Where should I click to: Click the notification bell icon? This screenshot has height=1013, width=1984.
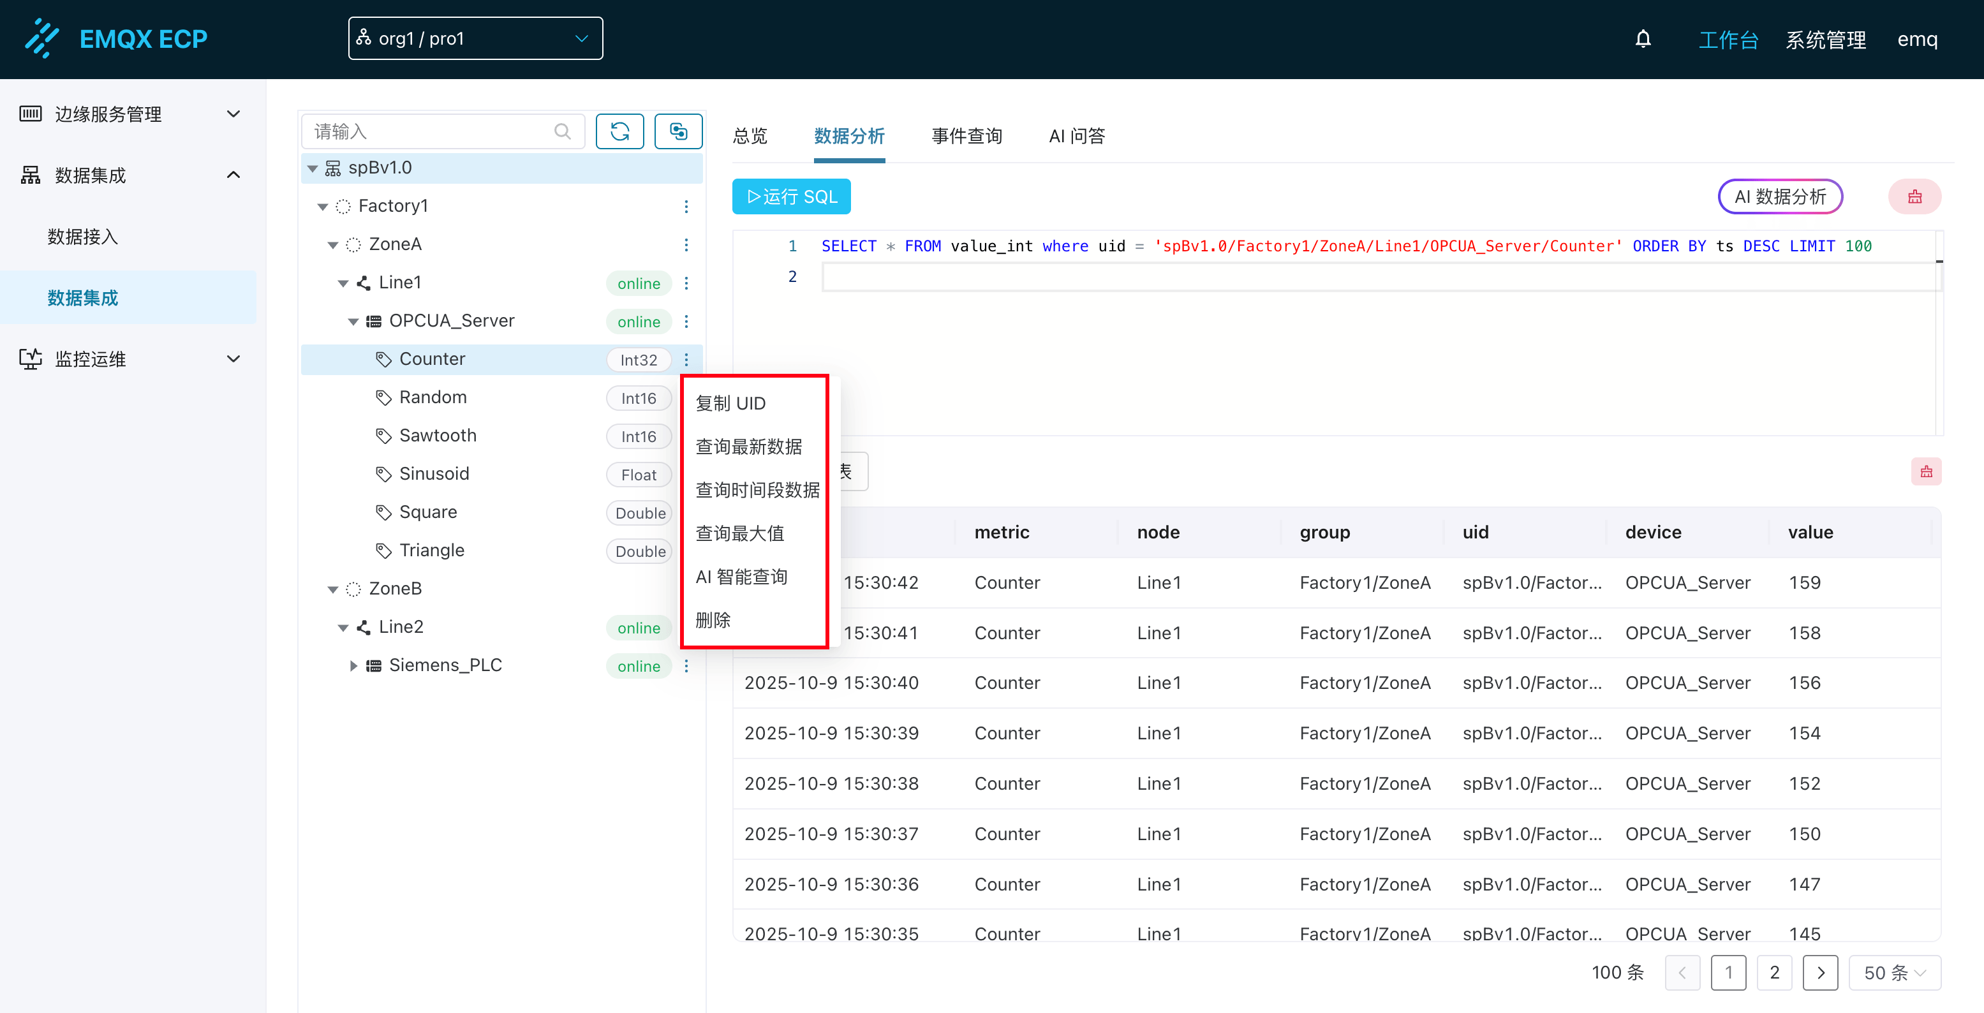coord(1643,38)
